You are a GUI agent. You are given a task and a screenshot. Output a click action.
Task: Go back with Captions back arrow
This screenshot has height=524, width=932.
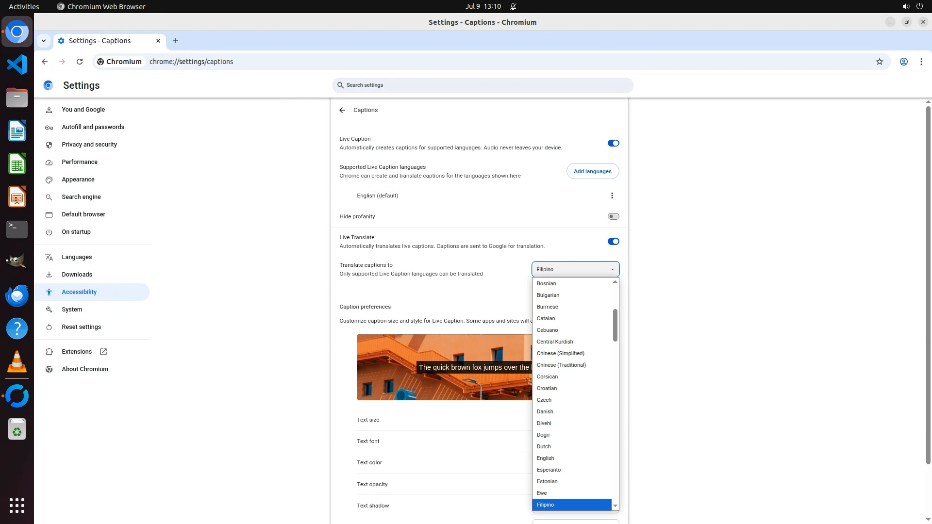(x=342, y=110)
